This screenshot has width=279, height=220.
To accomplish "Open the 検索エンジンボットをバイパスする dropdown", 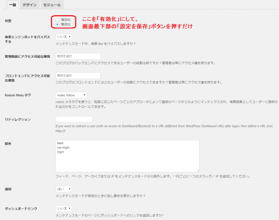I will coord(64,37).
